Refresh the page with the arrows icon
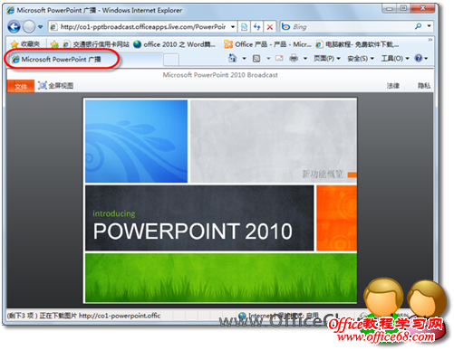 pos(257,27)
